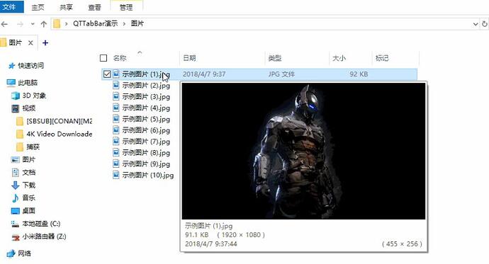Click icon of 示例图片 (8).jpg
Viewport: 489px width, 264px height.
coord(116,153)
